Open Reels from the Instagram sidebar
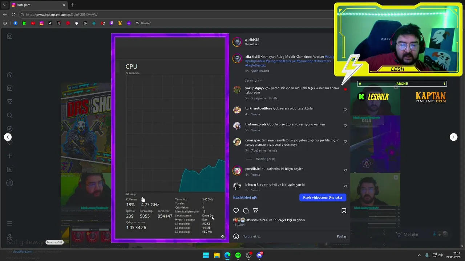The width and height of the screenshot is (465, 261). (10, 88)
